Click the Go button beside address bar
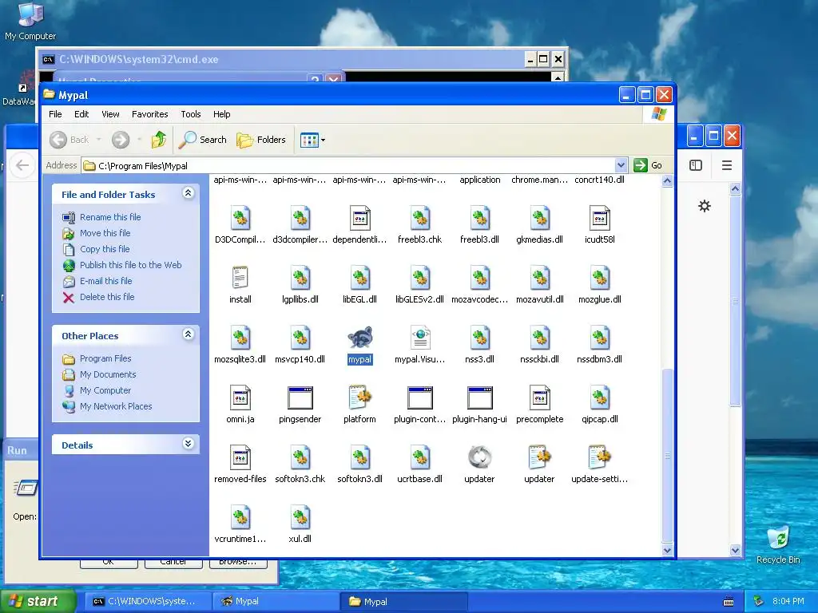818x613 pixels. (x=649, y=165)
